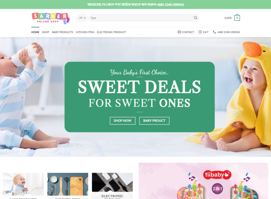Screen dimensions: 271x199
Task: Click the envelope Contact icon
Action: click(x=179, y=32)
